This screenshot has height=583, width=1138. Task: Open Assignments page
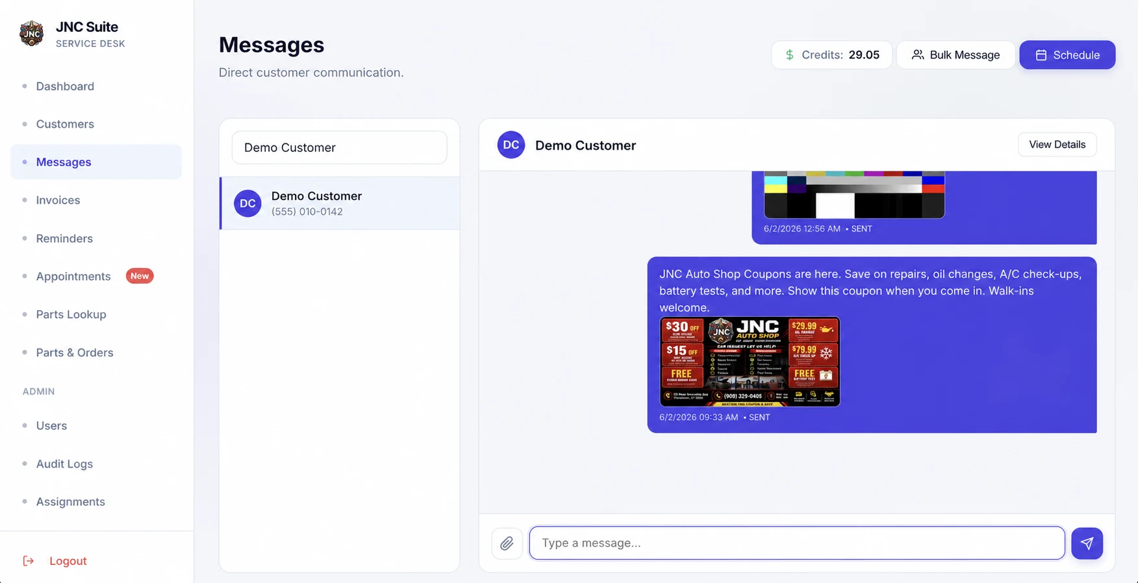pyautogui.click(x=70, y=502)
